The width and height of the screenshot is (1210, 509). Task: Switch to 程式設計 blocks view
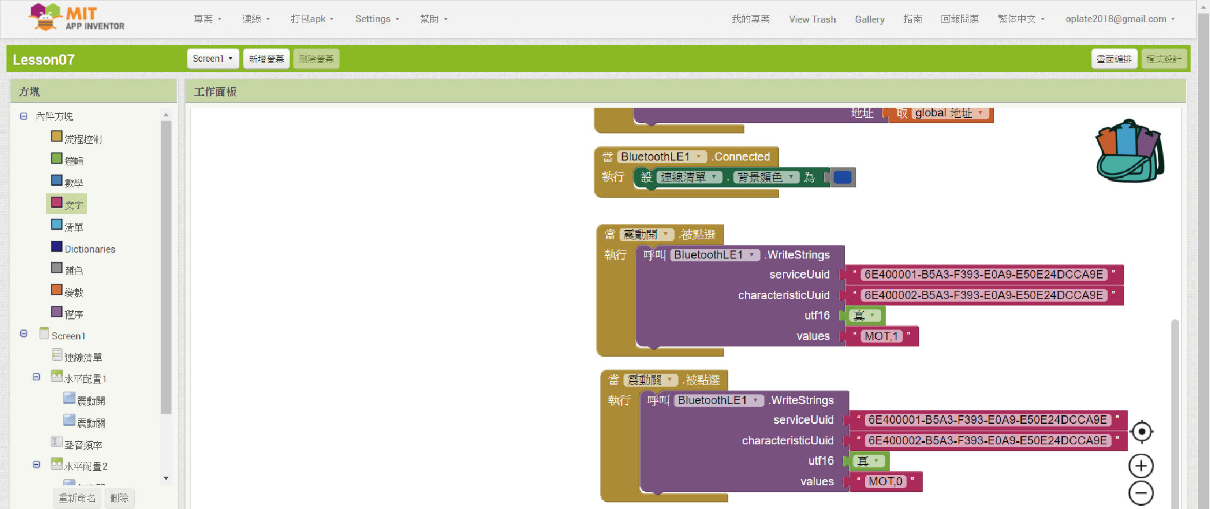coord(1164,59)
